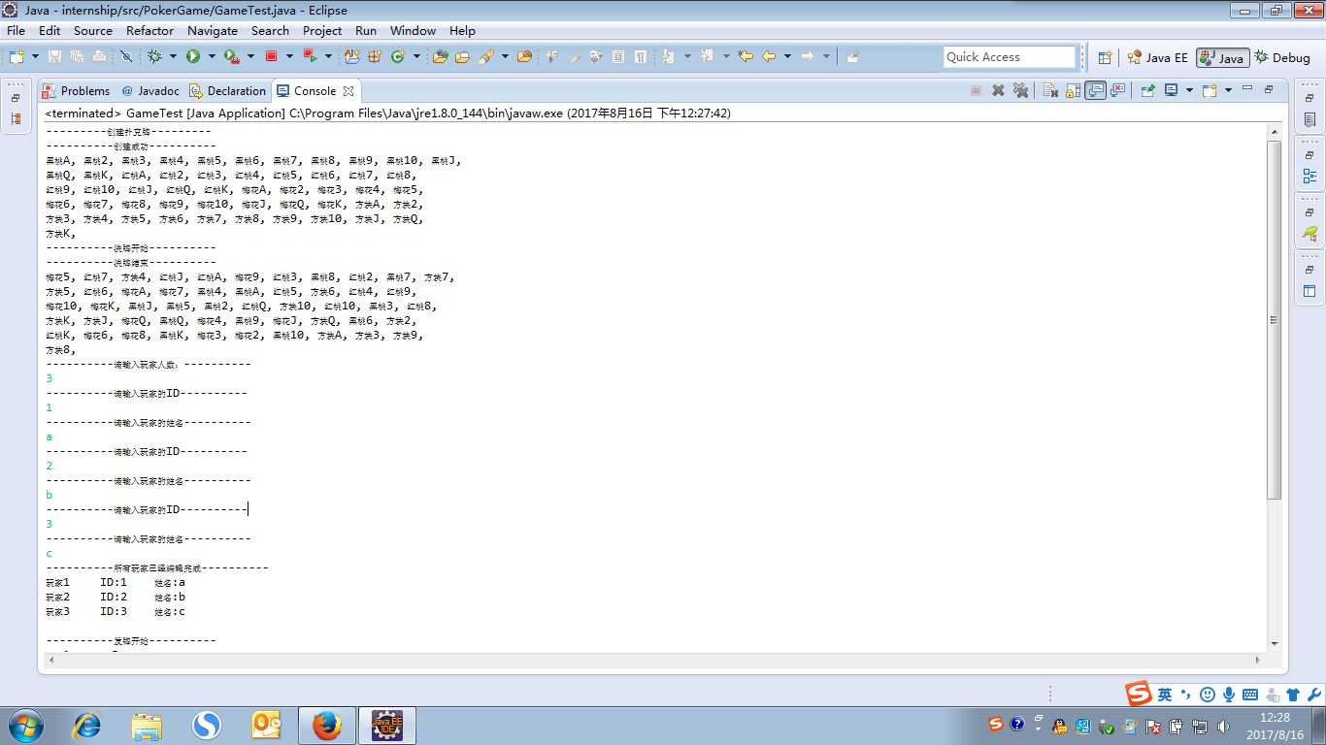Click the Skip All Breakpoints icon
Image resolution: width=1326 pixels, height=745 pixels.
(x=126, y=56)
